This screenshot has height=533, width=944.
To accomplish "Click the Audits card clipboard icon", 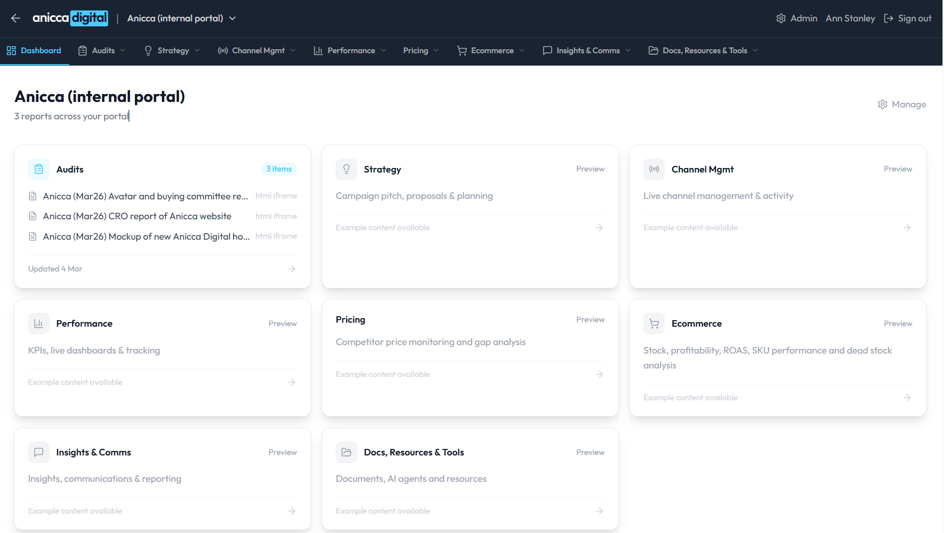I will pos(39,170).
